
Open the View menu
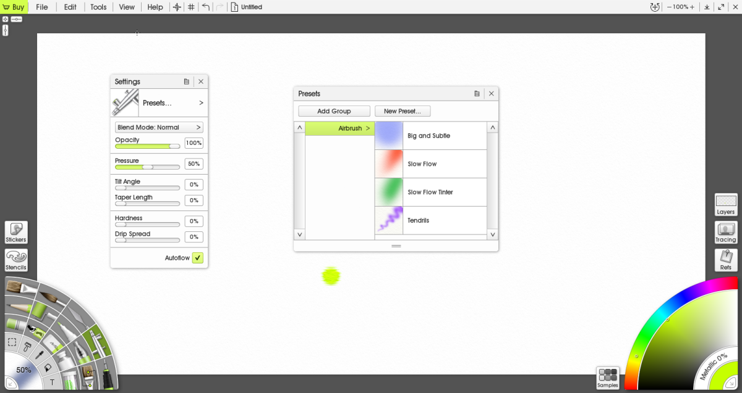pyautogui.click(x=127, y=7)
